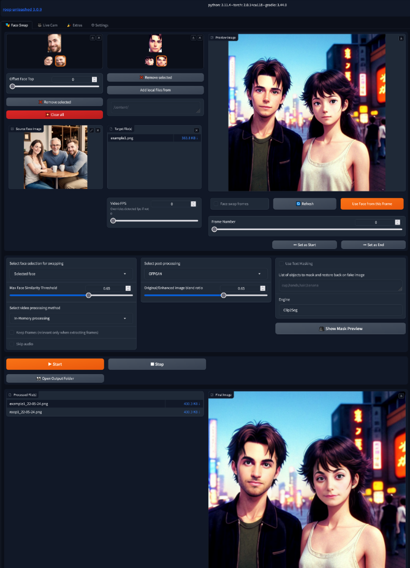Image resolution: width=410 pixels, height=568 pixels.
Task: Adjust the Frame Number slider handle
Action: (214, 229)
